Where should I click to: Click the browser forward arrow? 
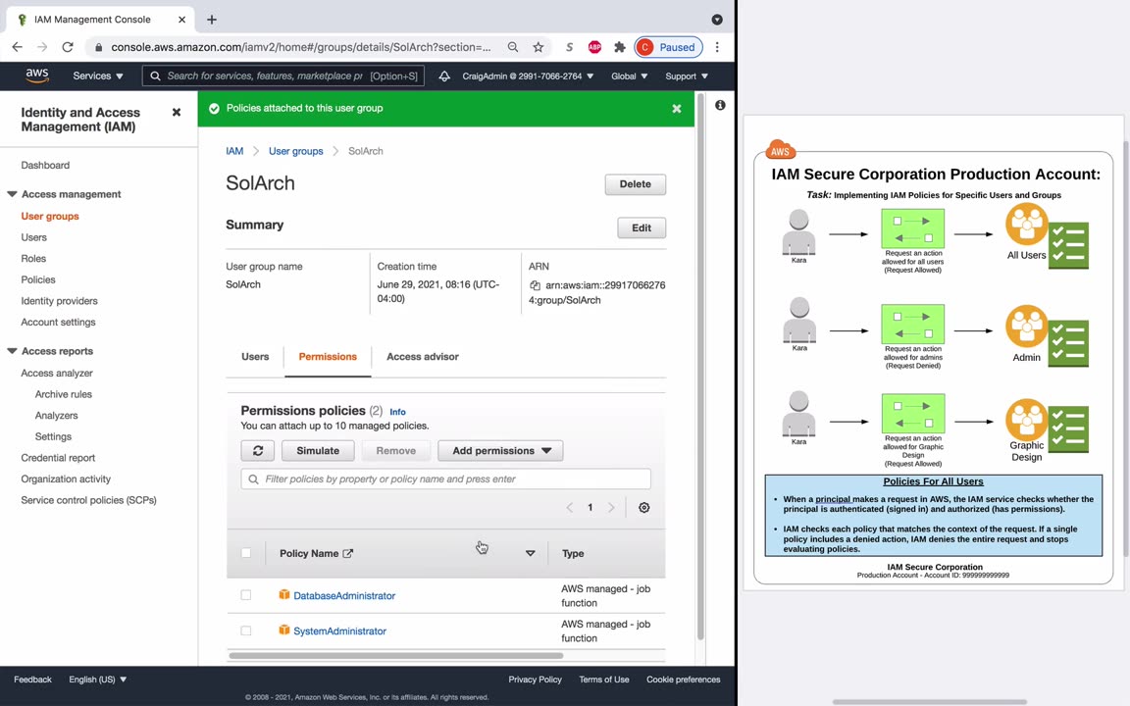42,47
